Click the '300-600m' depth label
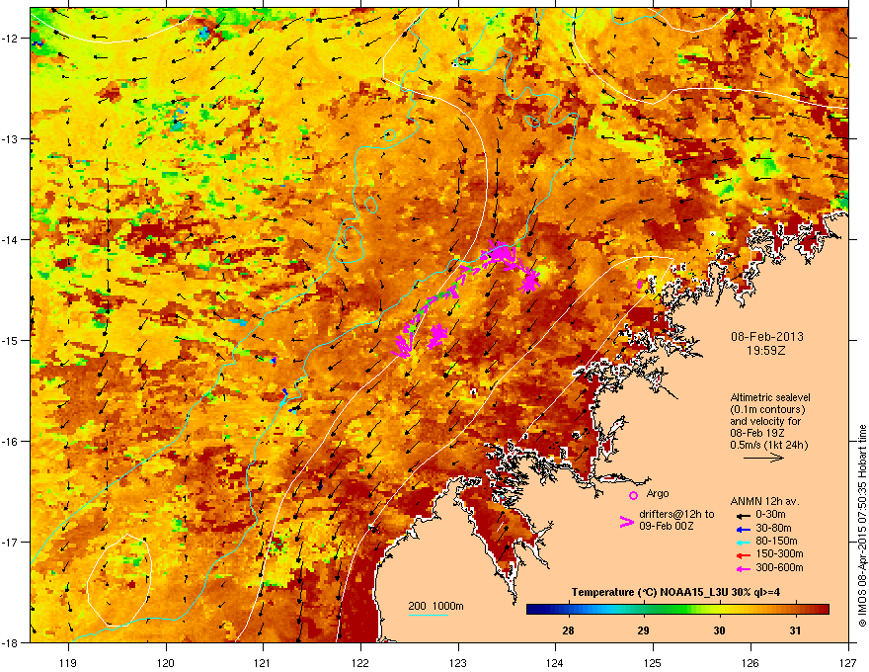This screenshot has width=869, height=672. [779, 568]
